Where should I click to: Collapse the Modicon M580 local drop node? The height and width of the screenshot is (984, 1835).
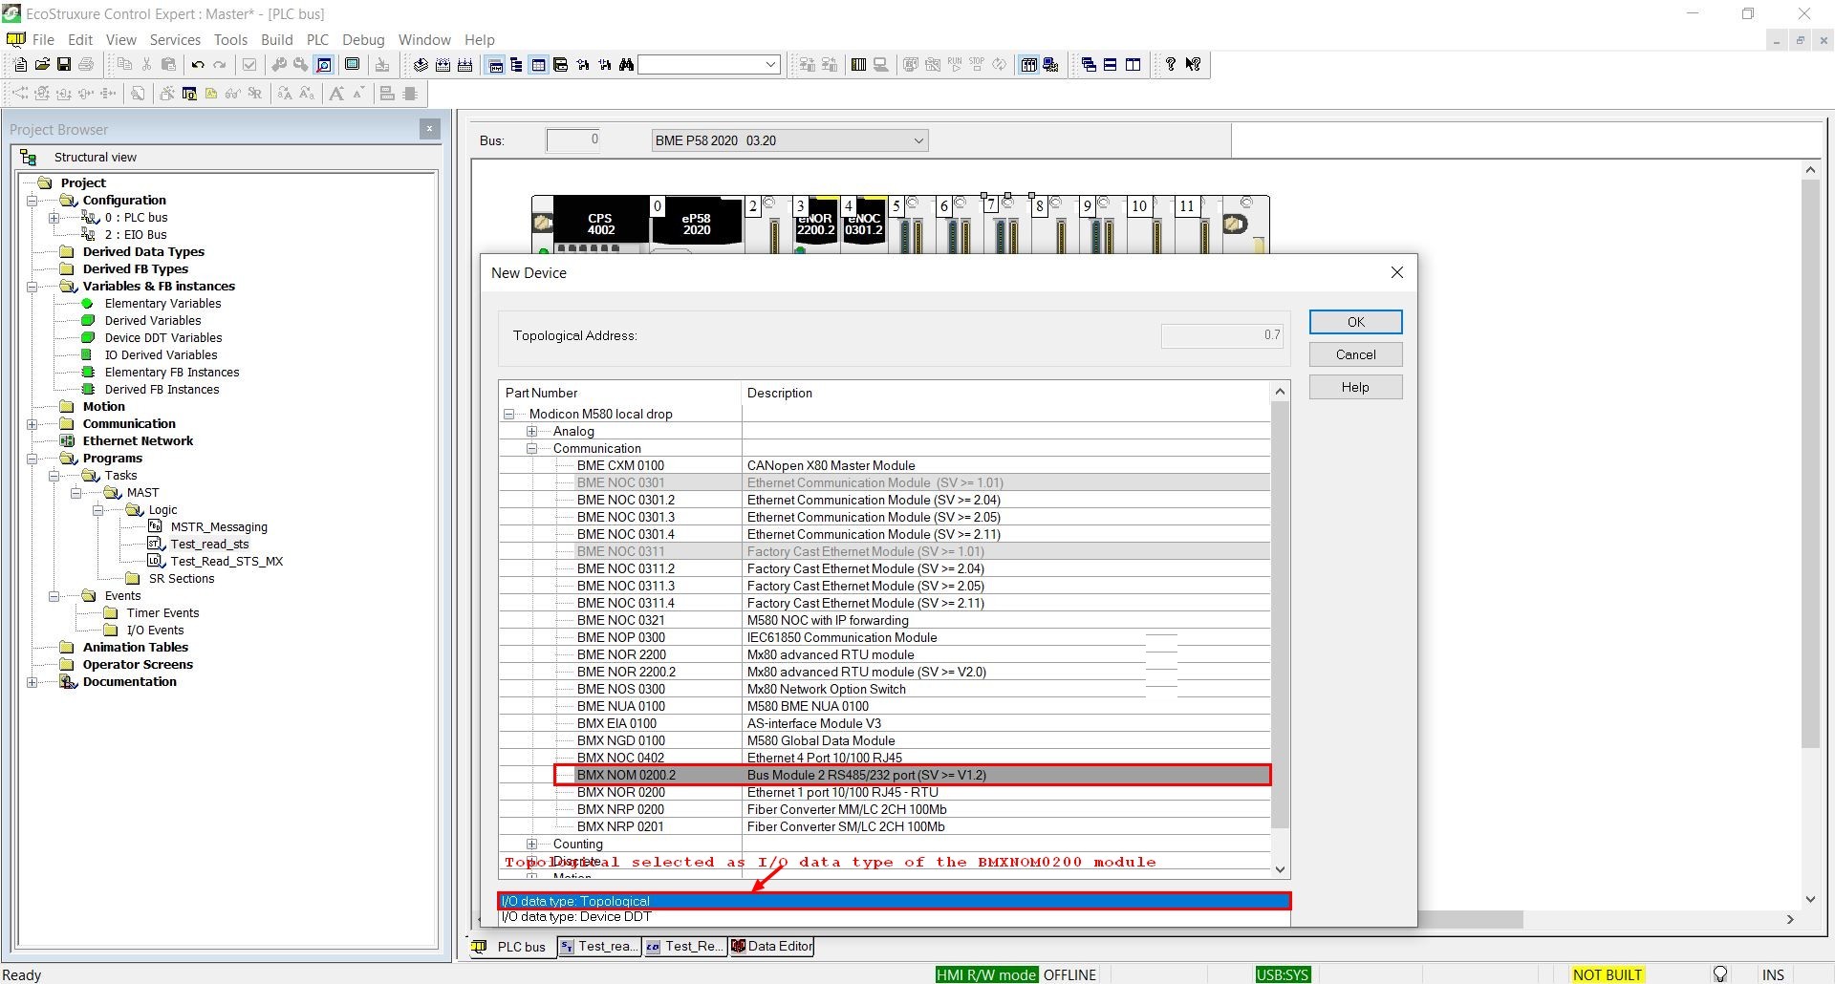tap(509, 415)
